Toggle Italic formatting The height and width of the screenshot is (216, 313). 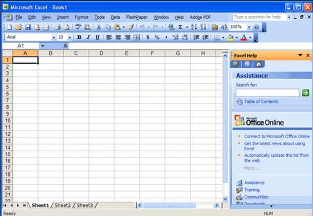click(x=88, y=37)
